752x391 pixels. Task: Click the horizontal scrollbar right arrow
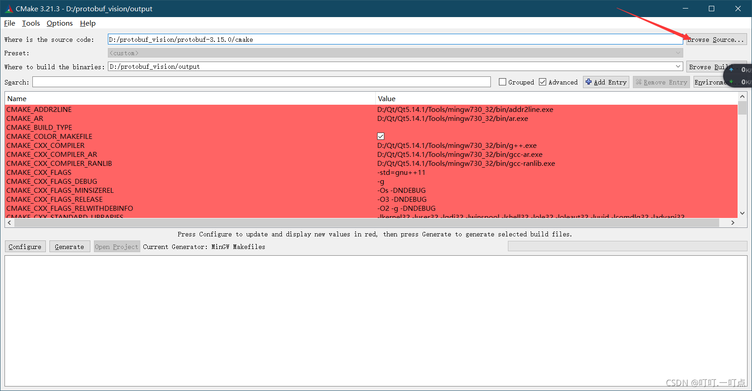[x=733, y=222]
